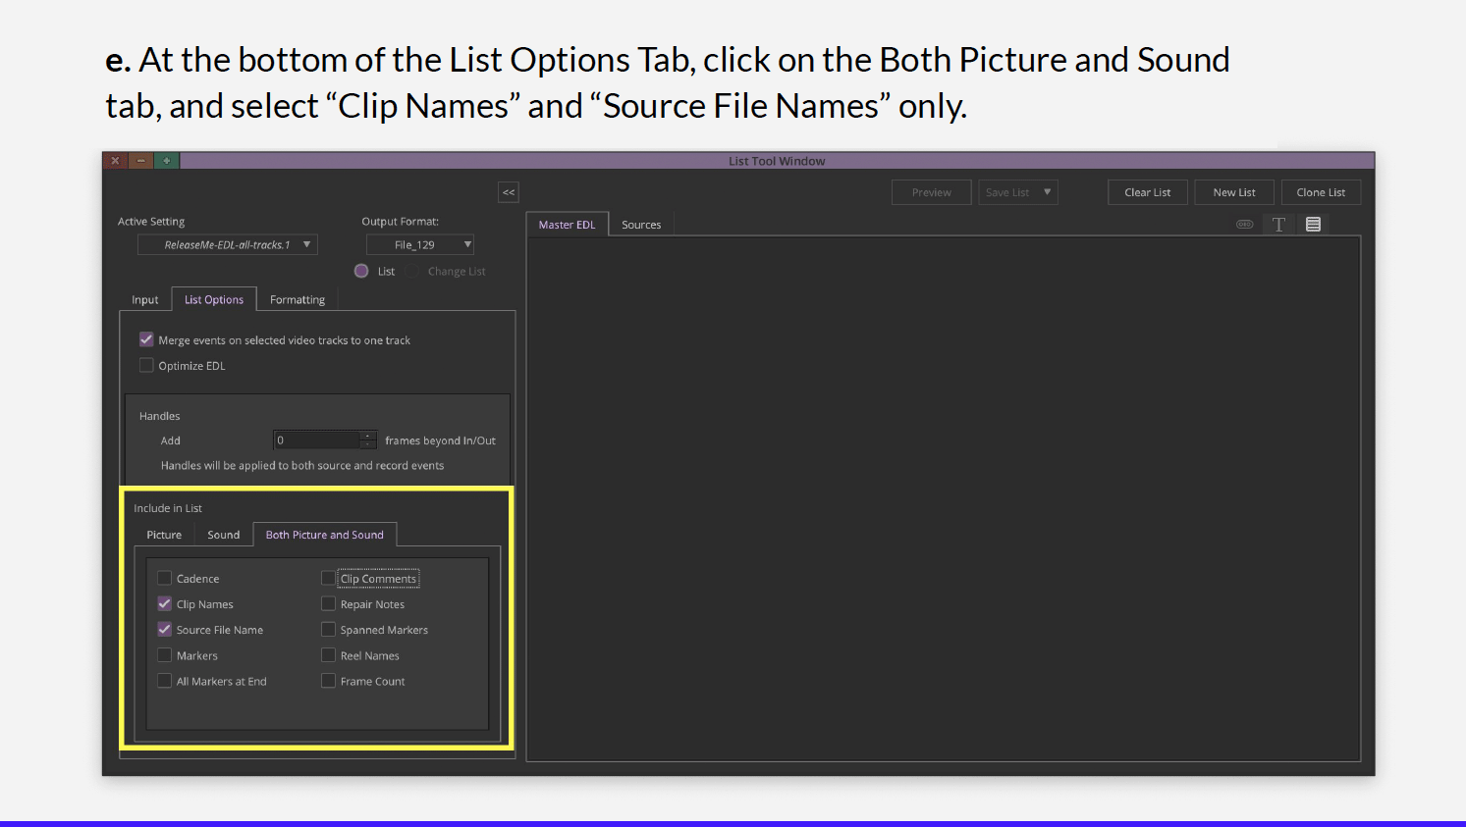Click the handles frames input field
The width and height of the screenshot is (1466, 827).
tap(317, 440)
